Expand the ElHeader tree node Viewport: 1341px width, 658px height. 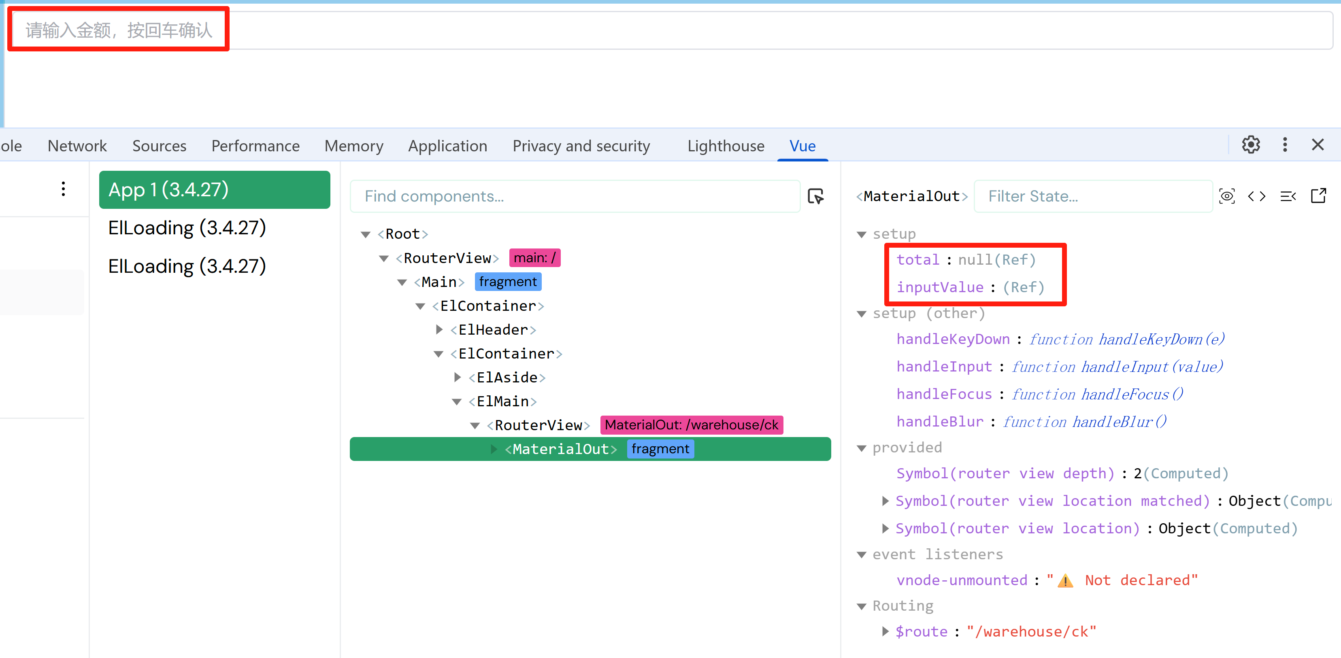click(439, 330)
